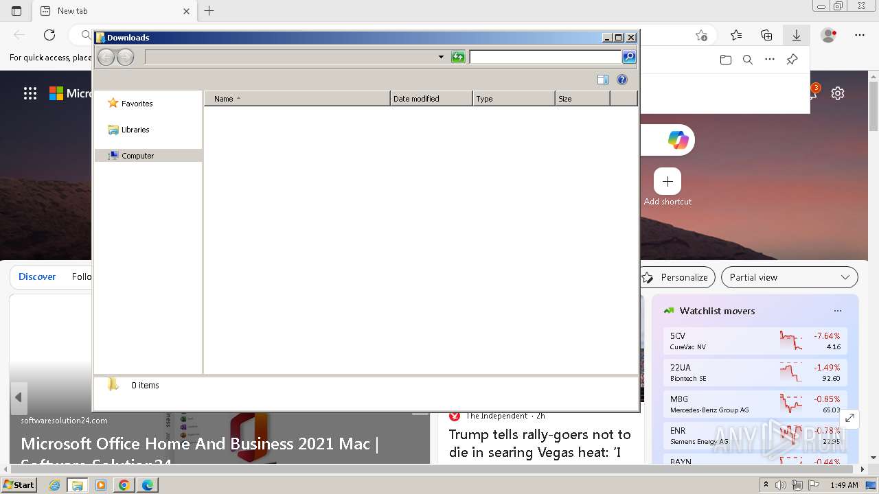879x494 pixels.
Task: Open Trump tells rally-goers article
Action: [540, 443]
